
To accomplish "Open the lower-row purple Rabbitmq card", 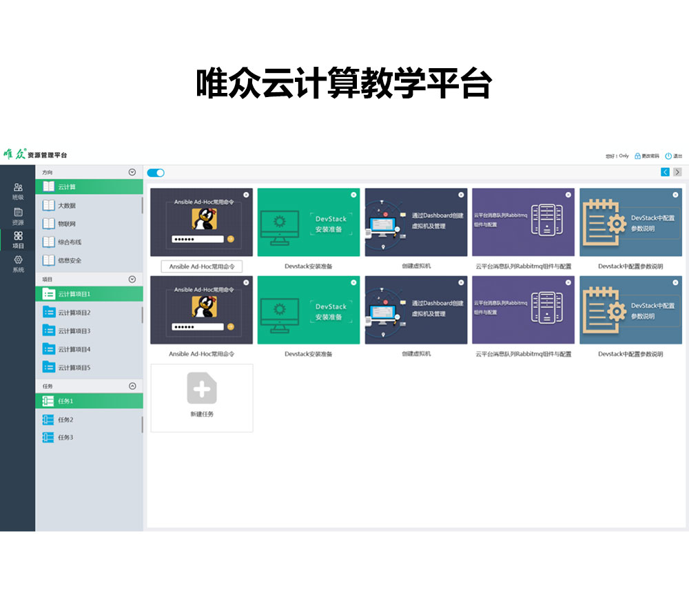I will tap(524, 310).
